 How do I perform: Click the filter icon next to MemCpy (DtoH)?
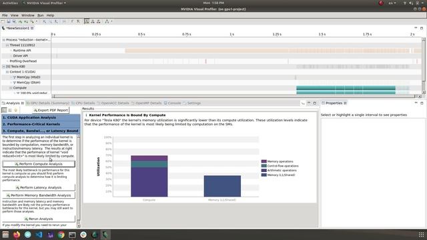click(x=15, y=83)
